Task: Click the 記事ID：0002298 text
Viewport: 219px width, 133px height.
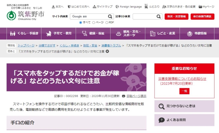Action: click(66, 96)
